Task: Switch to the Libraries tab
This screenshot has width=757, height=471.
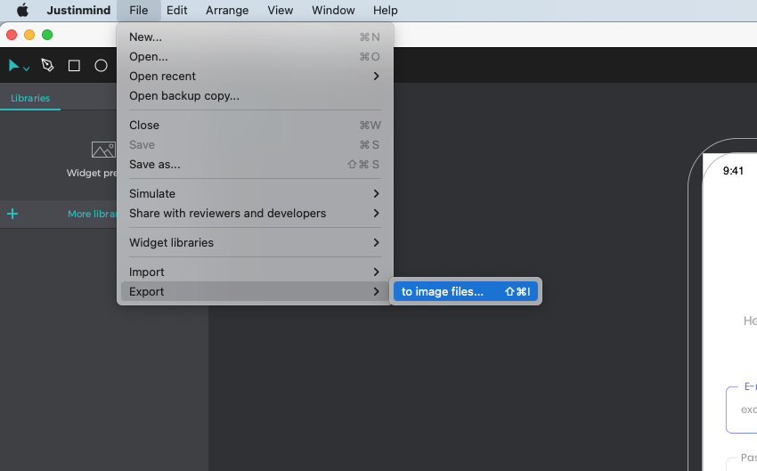Action: (30, 99)
